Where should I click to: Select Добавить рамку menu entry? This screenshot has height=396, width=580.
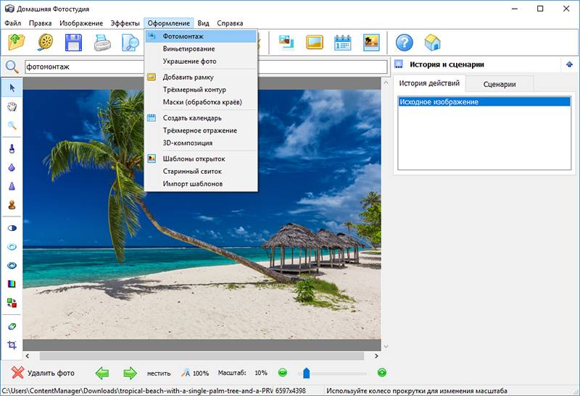pos(188,77)
